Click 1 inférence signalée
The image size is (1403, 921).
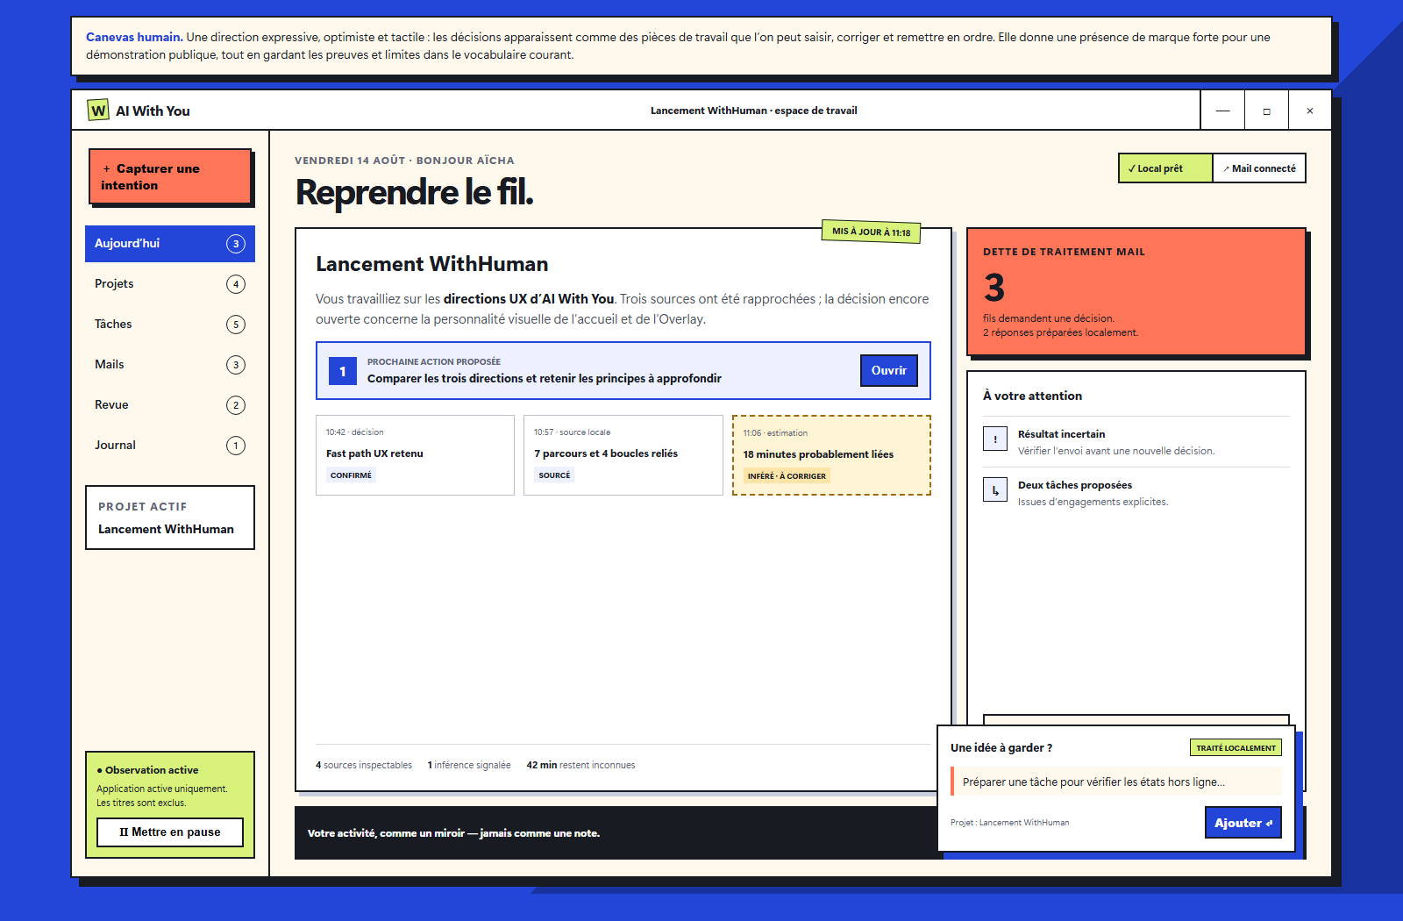tap(469, 765)
